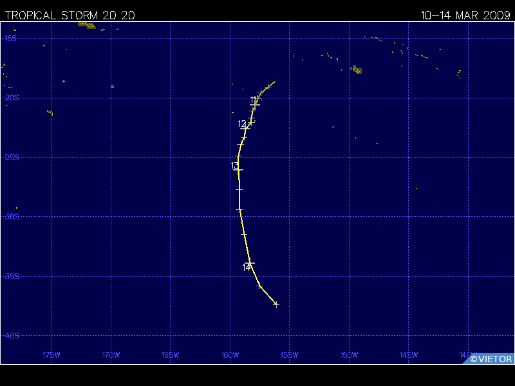
Task: Select the 30S latitude label
Action: click(x=12, y=217)
